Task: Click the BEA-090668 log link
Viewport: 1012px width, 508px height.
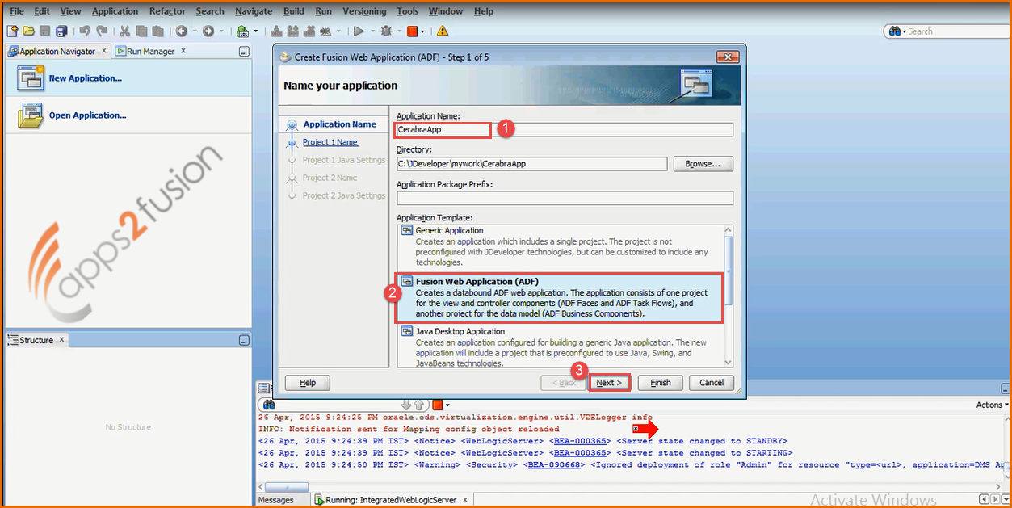Action: coord(553,464)
